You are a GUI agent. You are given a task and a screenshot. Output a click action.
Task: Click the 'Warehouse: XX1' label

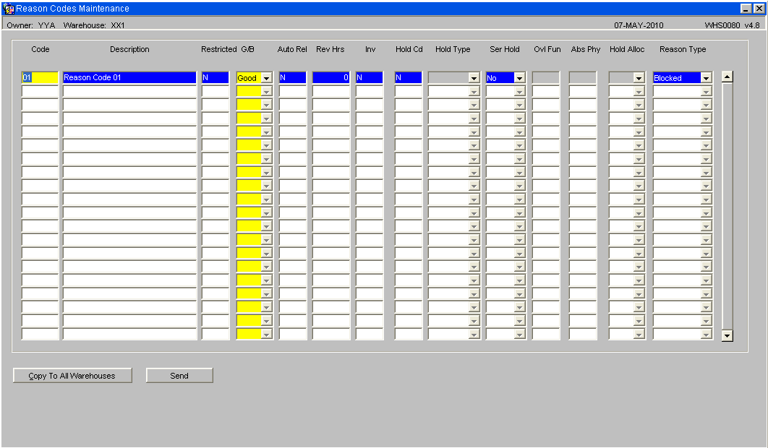[x=94, y=25]
